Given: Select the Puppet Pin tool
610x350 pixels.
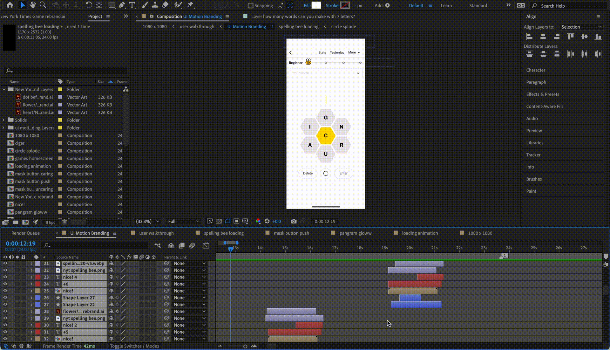Looking at the screenshot, I should pyautogui.click(x=190, y=5).
